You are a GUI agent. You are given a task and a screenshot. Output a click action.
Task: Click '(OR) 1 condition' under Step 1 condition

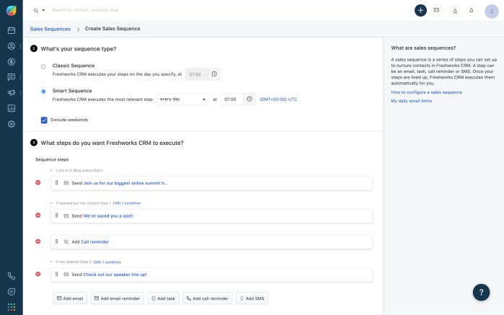tap(127, 203)
